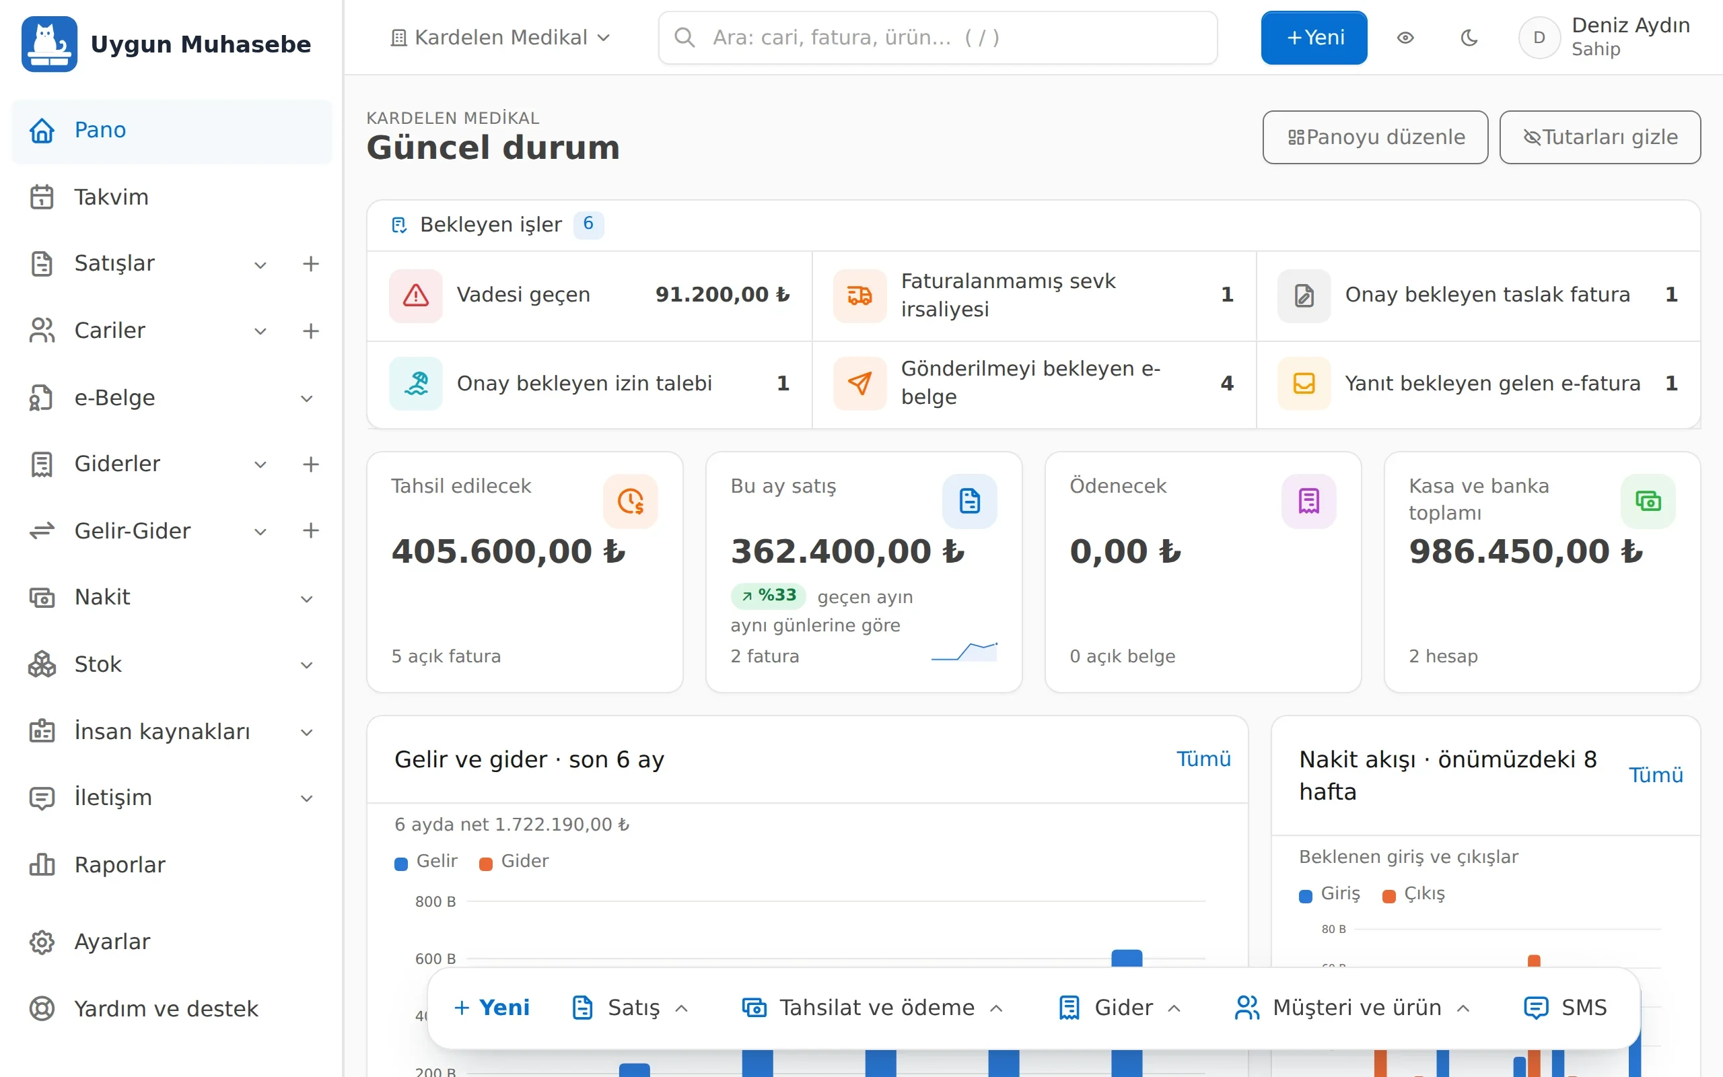Go to Raporlar in sidebar

coord(172,865)
